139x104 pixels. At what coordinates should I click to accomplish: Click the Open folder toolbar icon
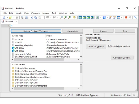11,17
